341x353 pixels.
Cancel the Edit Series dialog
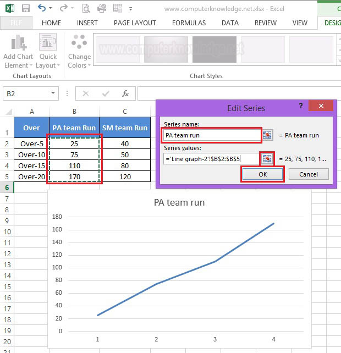click(x=309, y=174)
